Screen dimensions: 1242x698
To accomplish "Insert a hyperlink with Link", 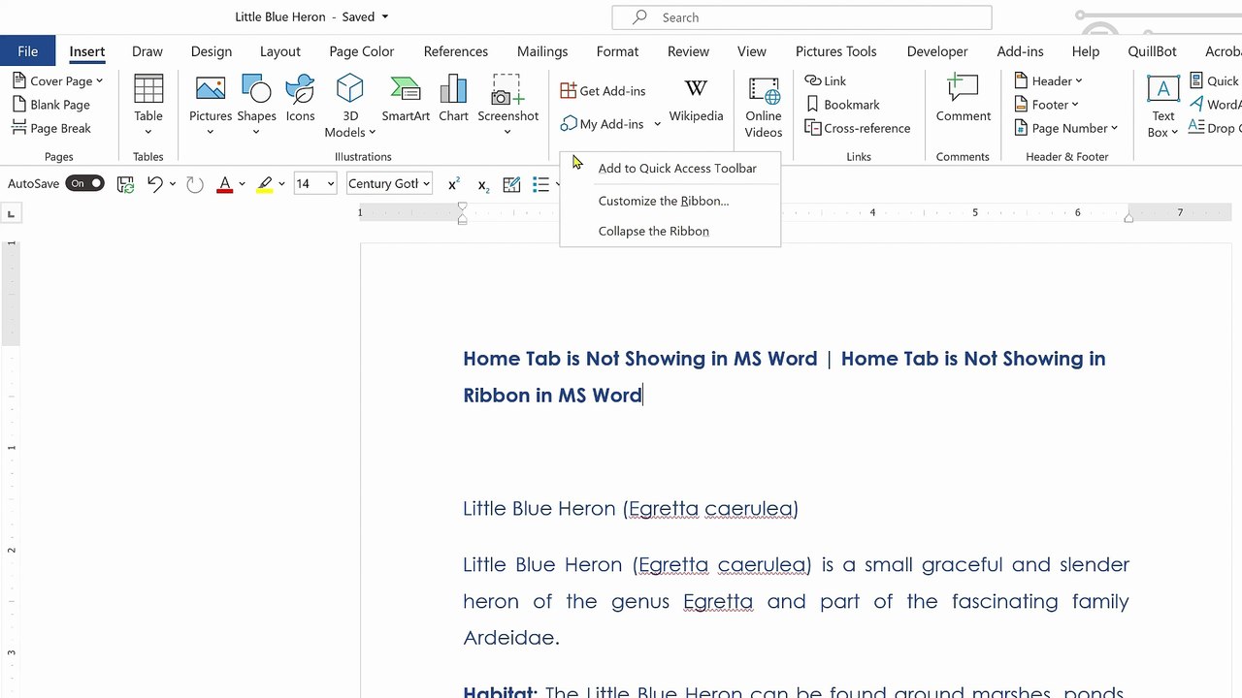I will tap(826, 81).
